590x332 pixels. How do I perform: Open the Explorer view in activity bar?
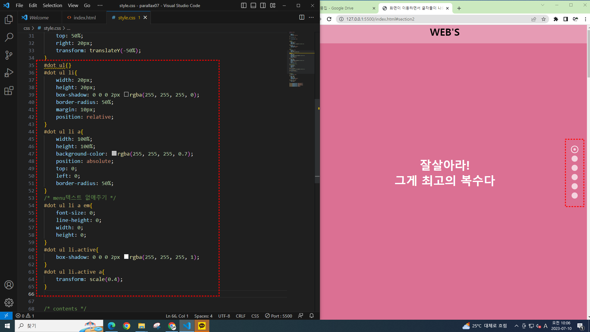pos(9,20)
